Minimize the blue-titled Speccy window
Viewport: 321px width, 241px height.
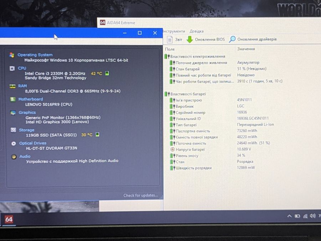coord(125,33)
